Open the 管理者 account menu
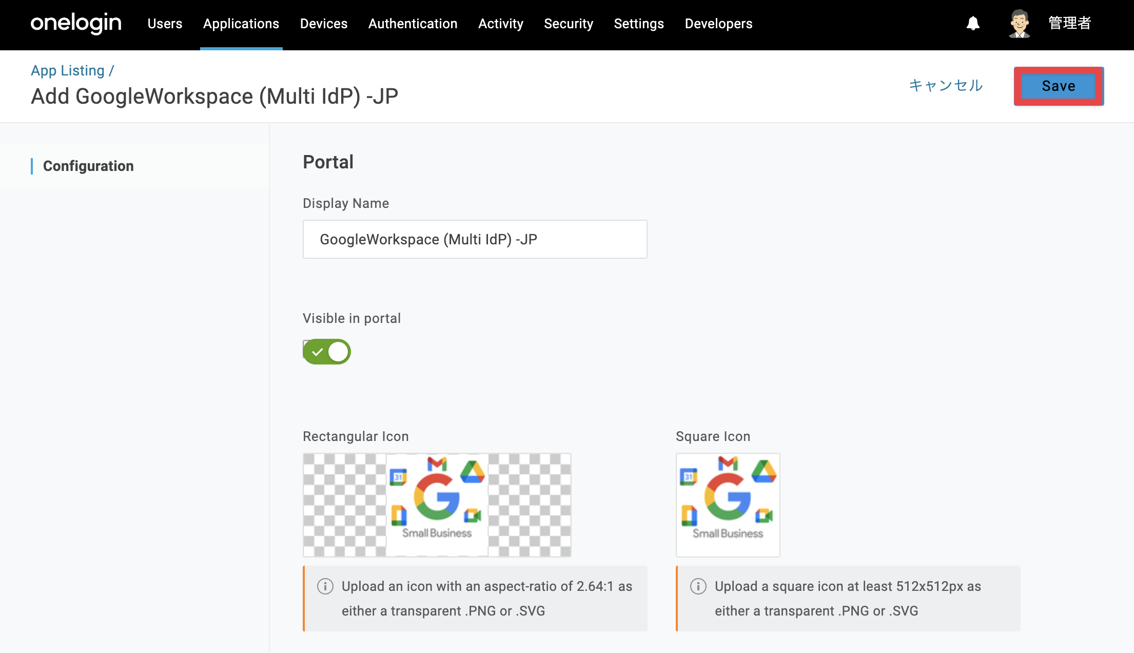 (x=1070, y=23)
